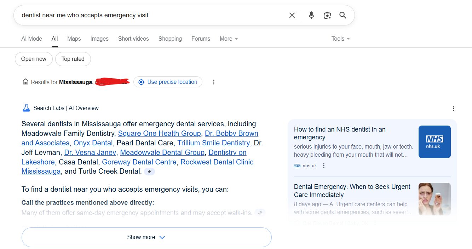Viewport: 472px width, 249px height.
Task: Open search by image camera icon
Action: point(327,15)
